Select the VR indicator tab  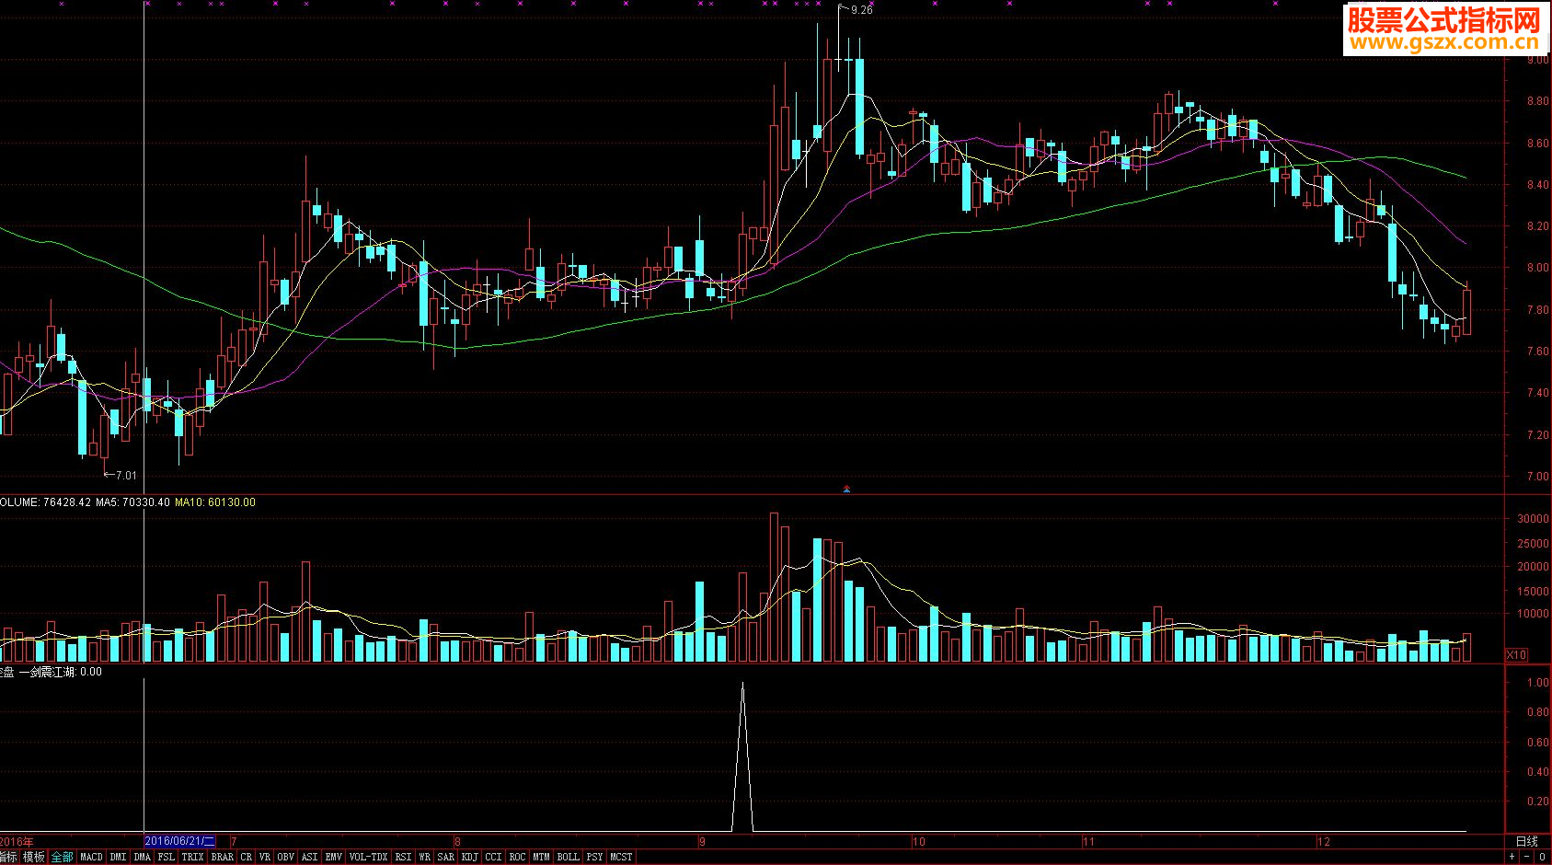264,857
